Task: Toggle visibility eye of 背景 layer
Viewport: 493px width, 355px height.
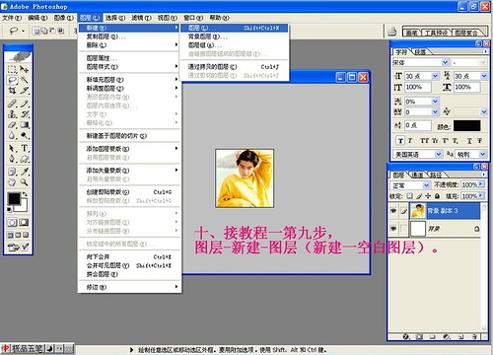Action: (x=393, y=228)
